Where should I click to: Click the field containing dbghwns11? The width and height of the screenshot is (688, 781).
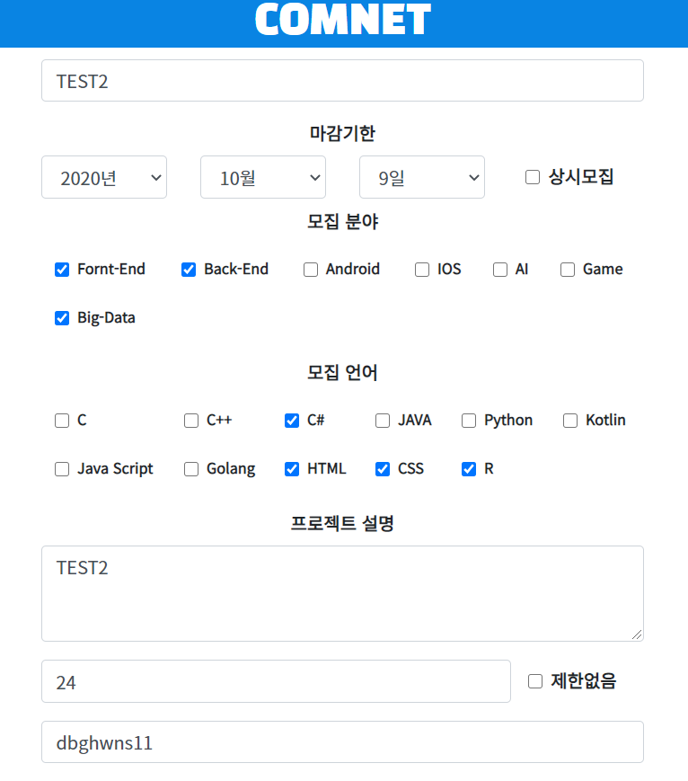point(342,742)
